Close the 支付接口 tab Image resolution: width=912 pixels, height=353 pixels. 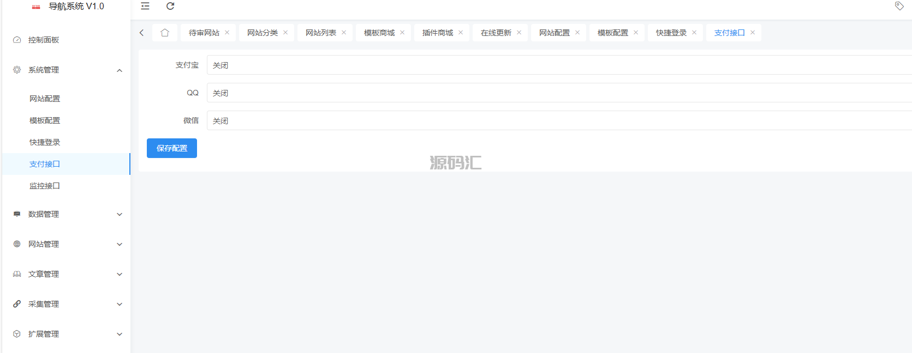click(753, 33)
